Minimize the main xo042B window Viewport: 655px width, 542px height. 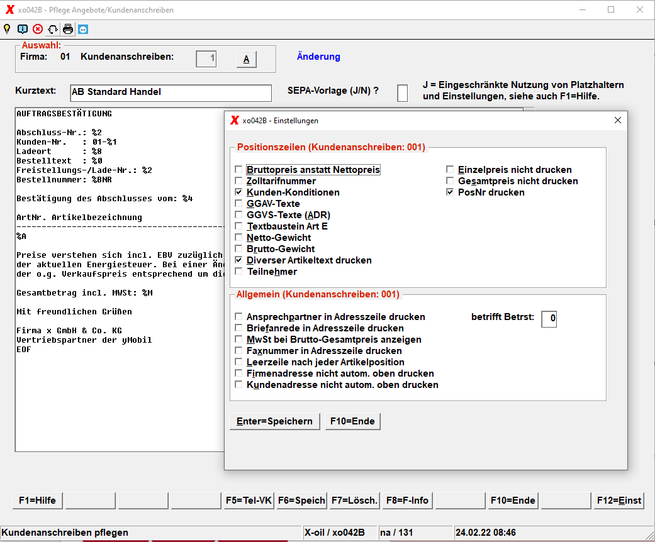point(583,9)
